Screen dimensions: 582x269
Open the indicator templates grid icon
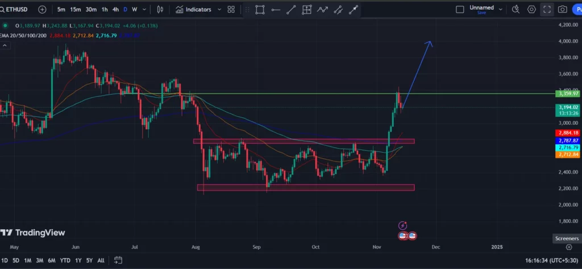click(x=231, y=10)
